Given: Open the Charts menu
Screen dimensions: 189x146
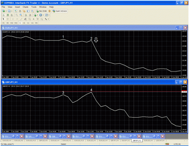Looking at the screenshot, I should pyautogui.click(x=25, y=7).
